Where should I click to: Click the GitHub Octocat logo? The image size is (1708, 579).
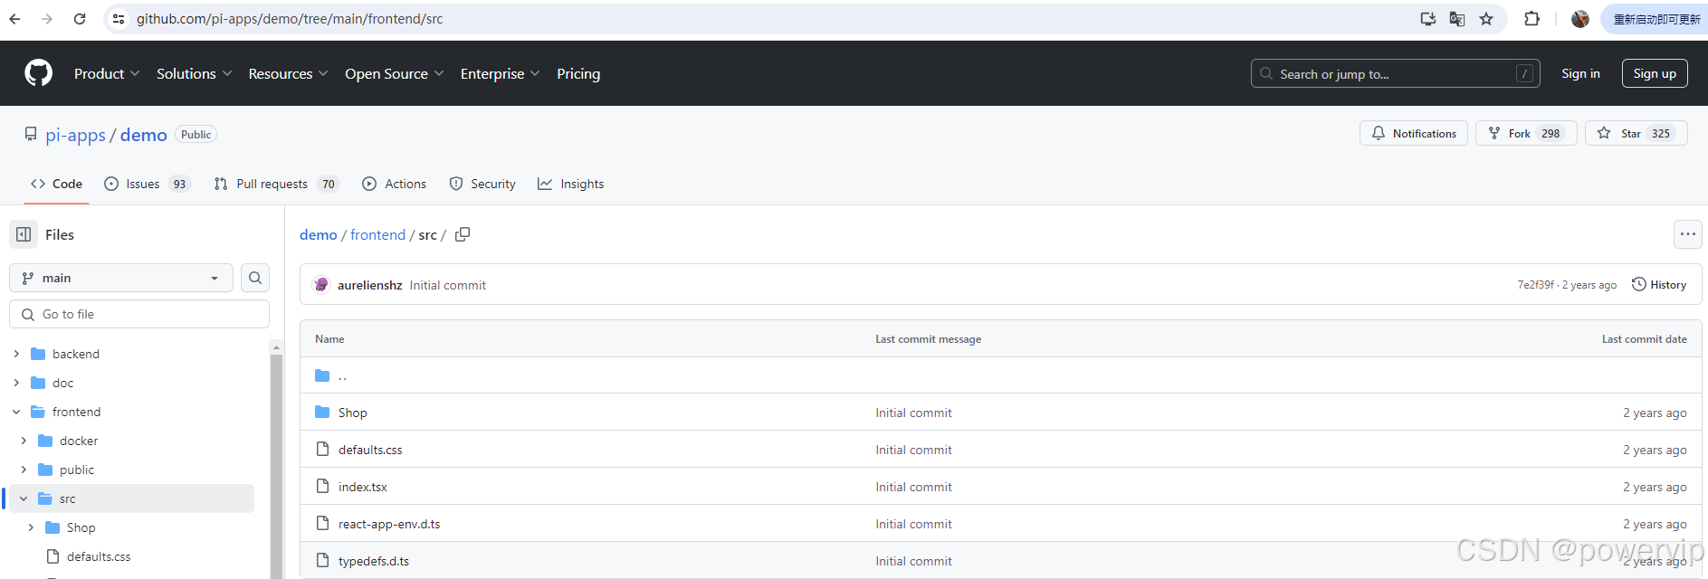[x=38, y=73]
